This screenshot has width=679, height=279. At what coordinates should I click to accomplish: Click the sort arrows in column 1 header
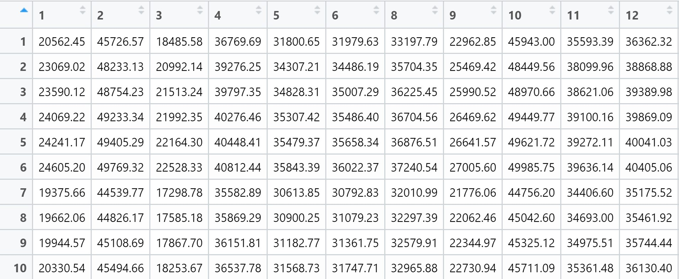point(82,10)
